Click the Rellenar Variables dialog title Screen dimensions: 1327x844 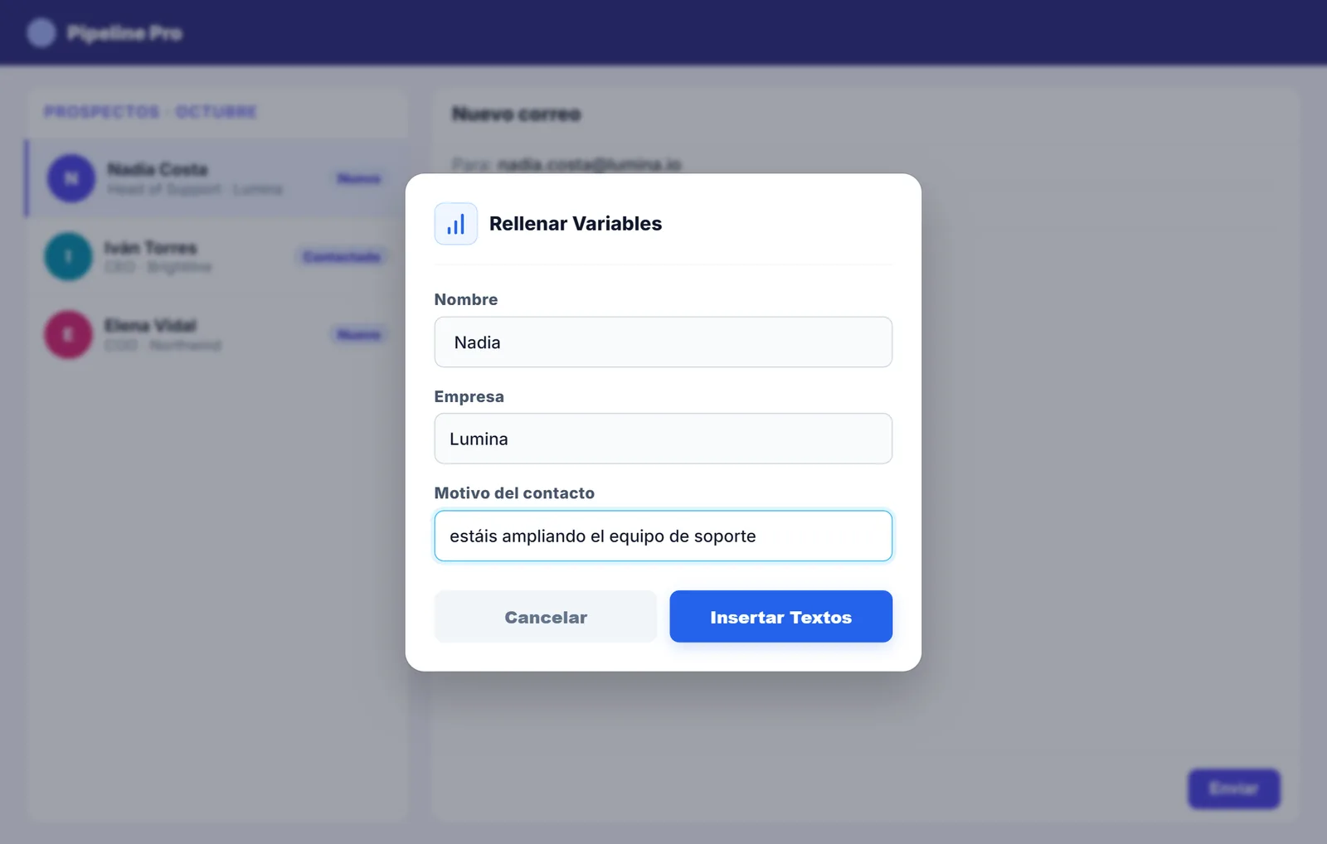click(x=575, y=224)
